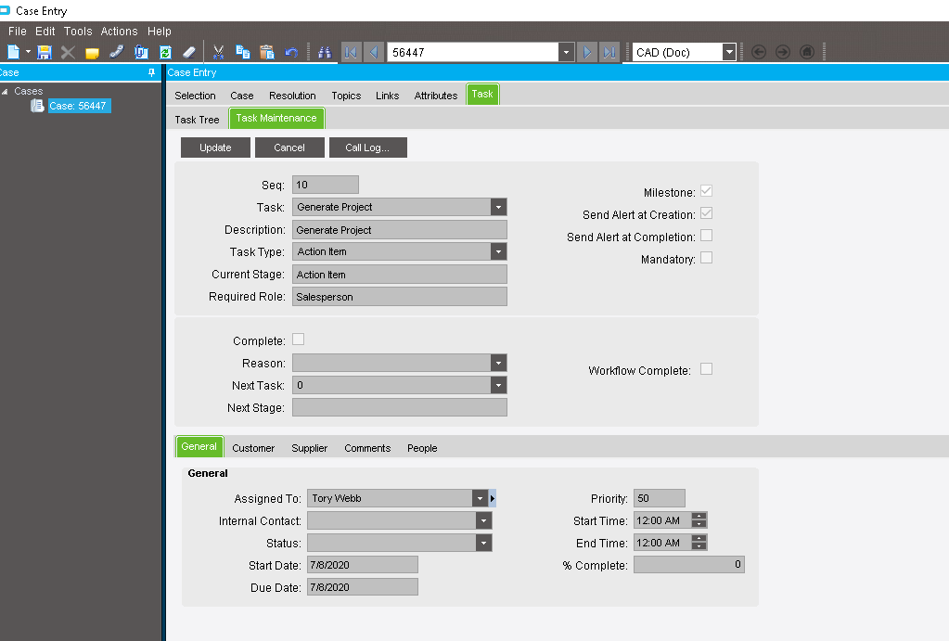Open the case number 56447 dropdown

click(x=566, y=53)
